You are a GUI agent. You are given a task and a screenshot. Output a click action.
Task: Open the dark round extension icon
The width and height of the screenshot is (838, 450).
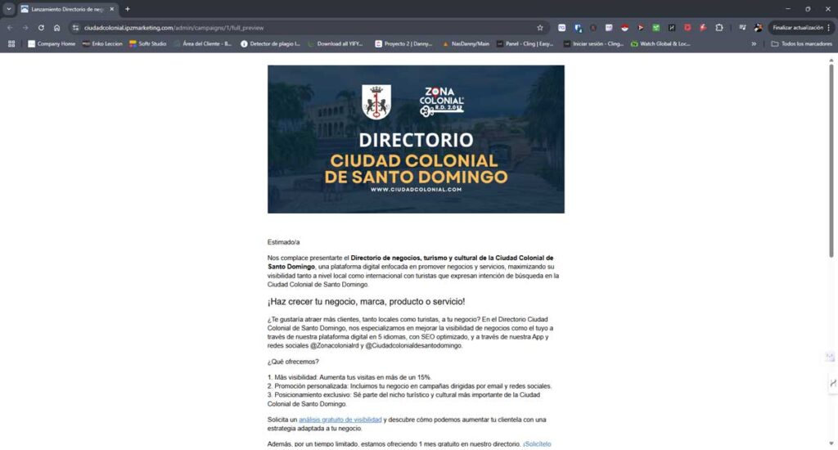pos(593,28)
